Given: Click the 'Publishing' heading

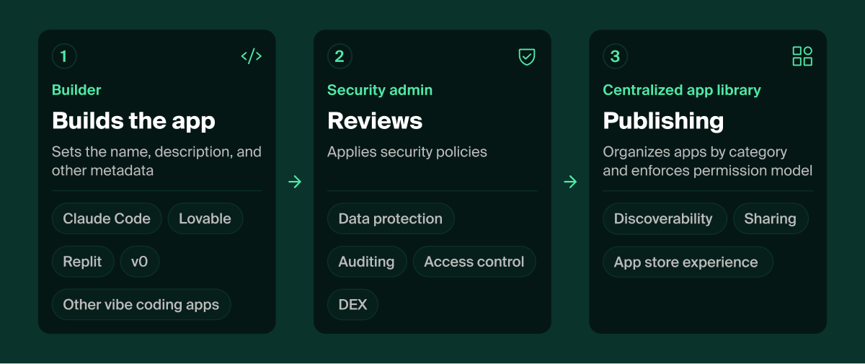Looking at the screenshot, I should [x=663, y=120].
